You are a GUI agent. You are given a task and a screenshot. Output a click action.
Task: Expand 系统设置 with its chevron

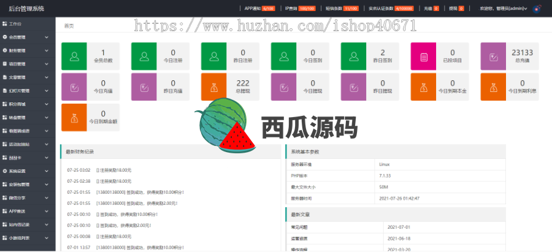pos(47,170)
